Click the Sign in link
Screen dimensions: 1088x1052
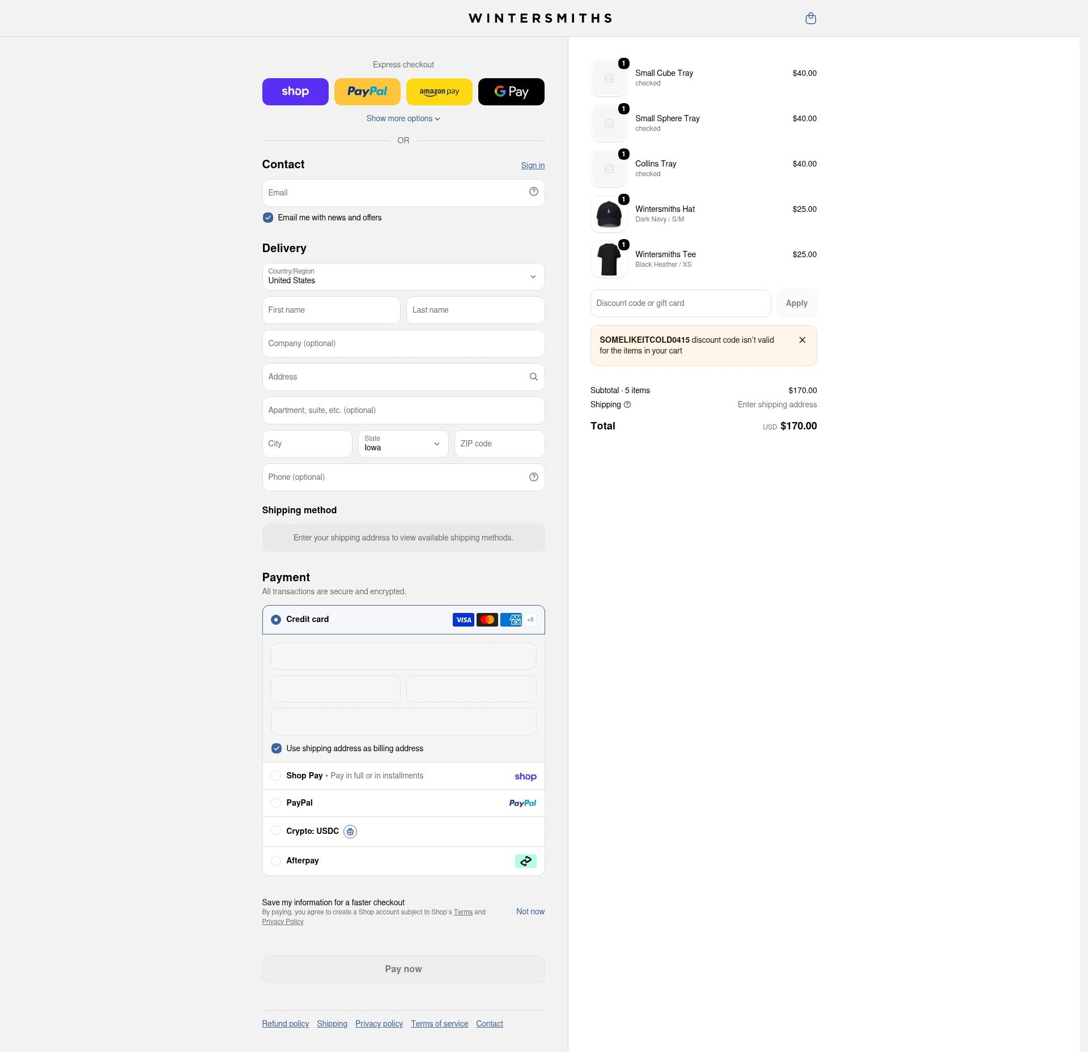(533, 165)
